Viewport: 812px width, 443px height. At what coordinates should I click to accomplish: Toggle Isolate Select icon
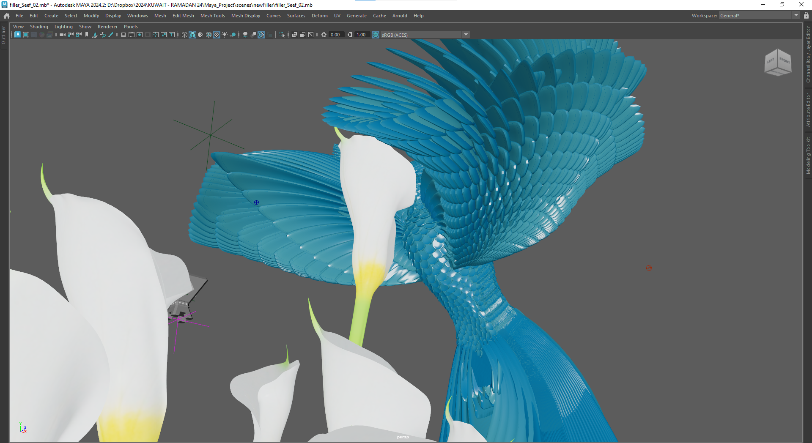click(282, 35)
